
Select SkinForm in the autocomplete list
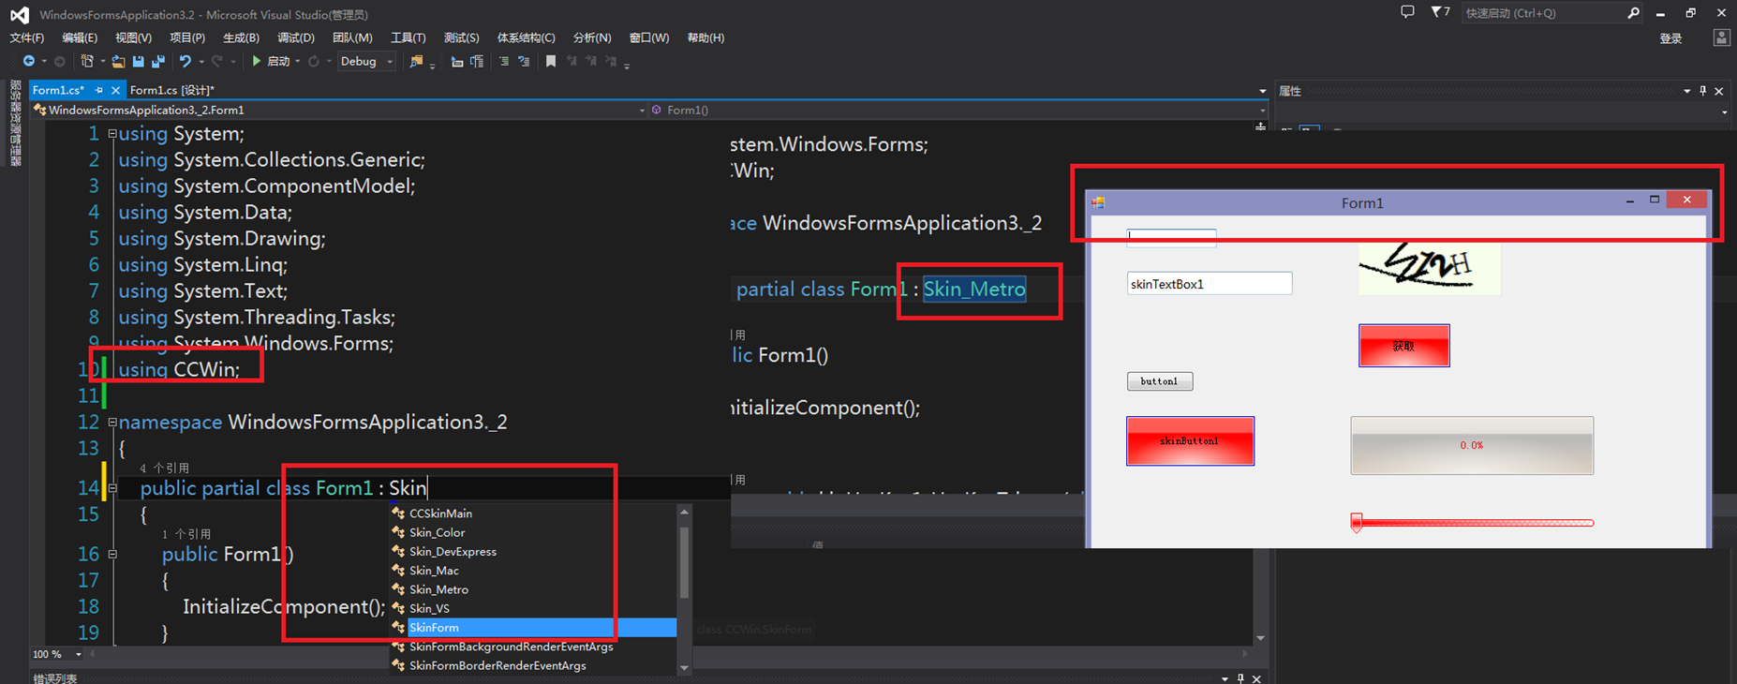pyautogui.click(x=533, y=628)
